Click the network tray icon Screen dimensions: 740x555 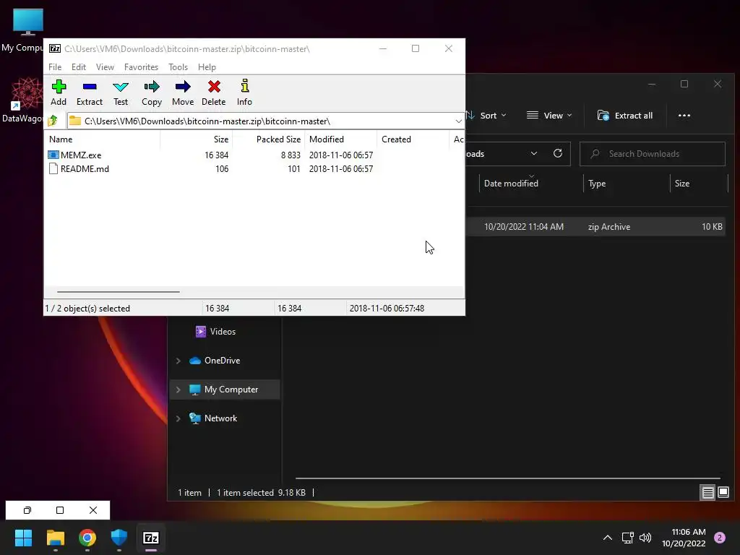(628, 538)
